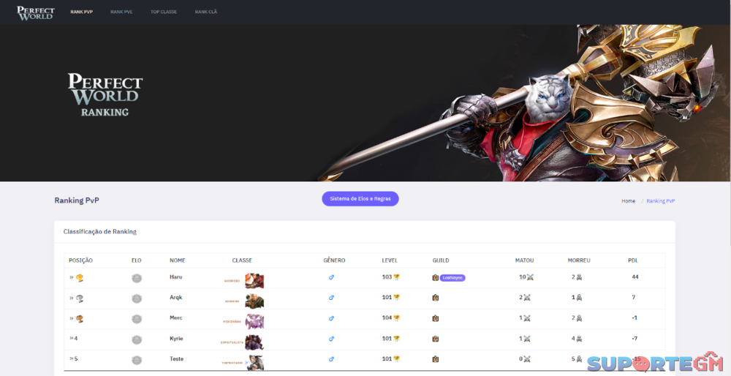Image resolution: width=731 pixels, height=376 pixels.
Task: Go to the Rank Clã page
Action: pos(205,12)
